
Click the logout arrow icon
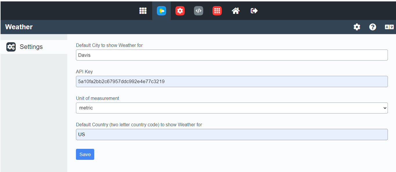pos(254,11)
